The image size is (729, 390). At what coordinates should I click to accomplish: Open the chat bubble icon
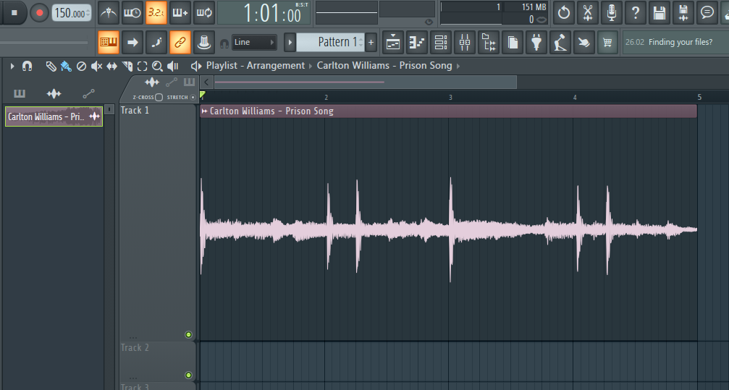pyautogui.click(x=707, y=13)
